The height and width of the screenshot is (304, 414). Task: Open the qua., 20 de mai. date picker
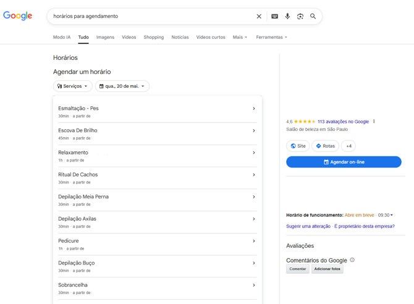click(x=122, y=86)
